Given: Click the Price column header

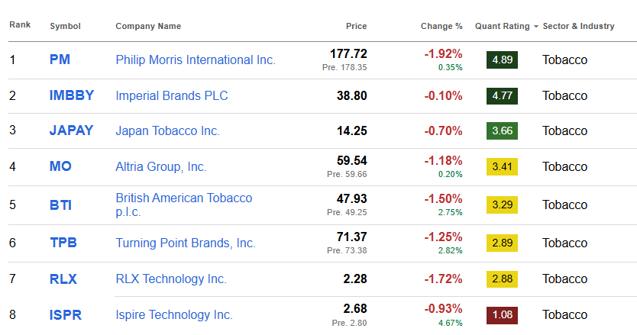Looking at the screenshot, I should tap(356, 26).
